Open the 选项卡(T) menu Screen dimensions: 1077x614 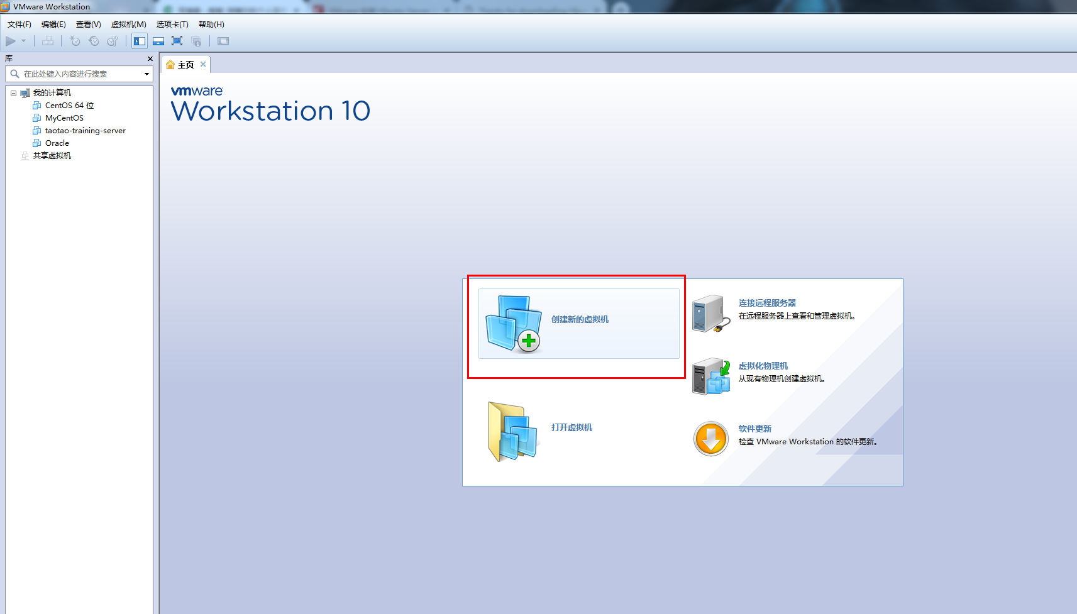point(172,24)
